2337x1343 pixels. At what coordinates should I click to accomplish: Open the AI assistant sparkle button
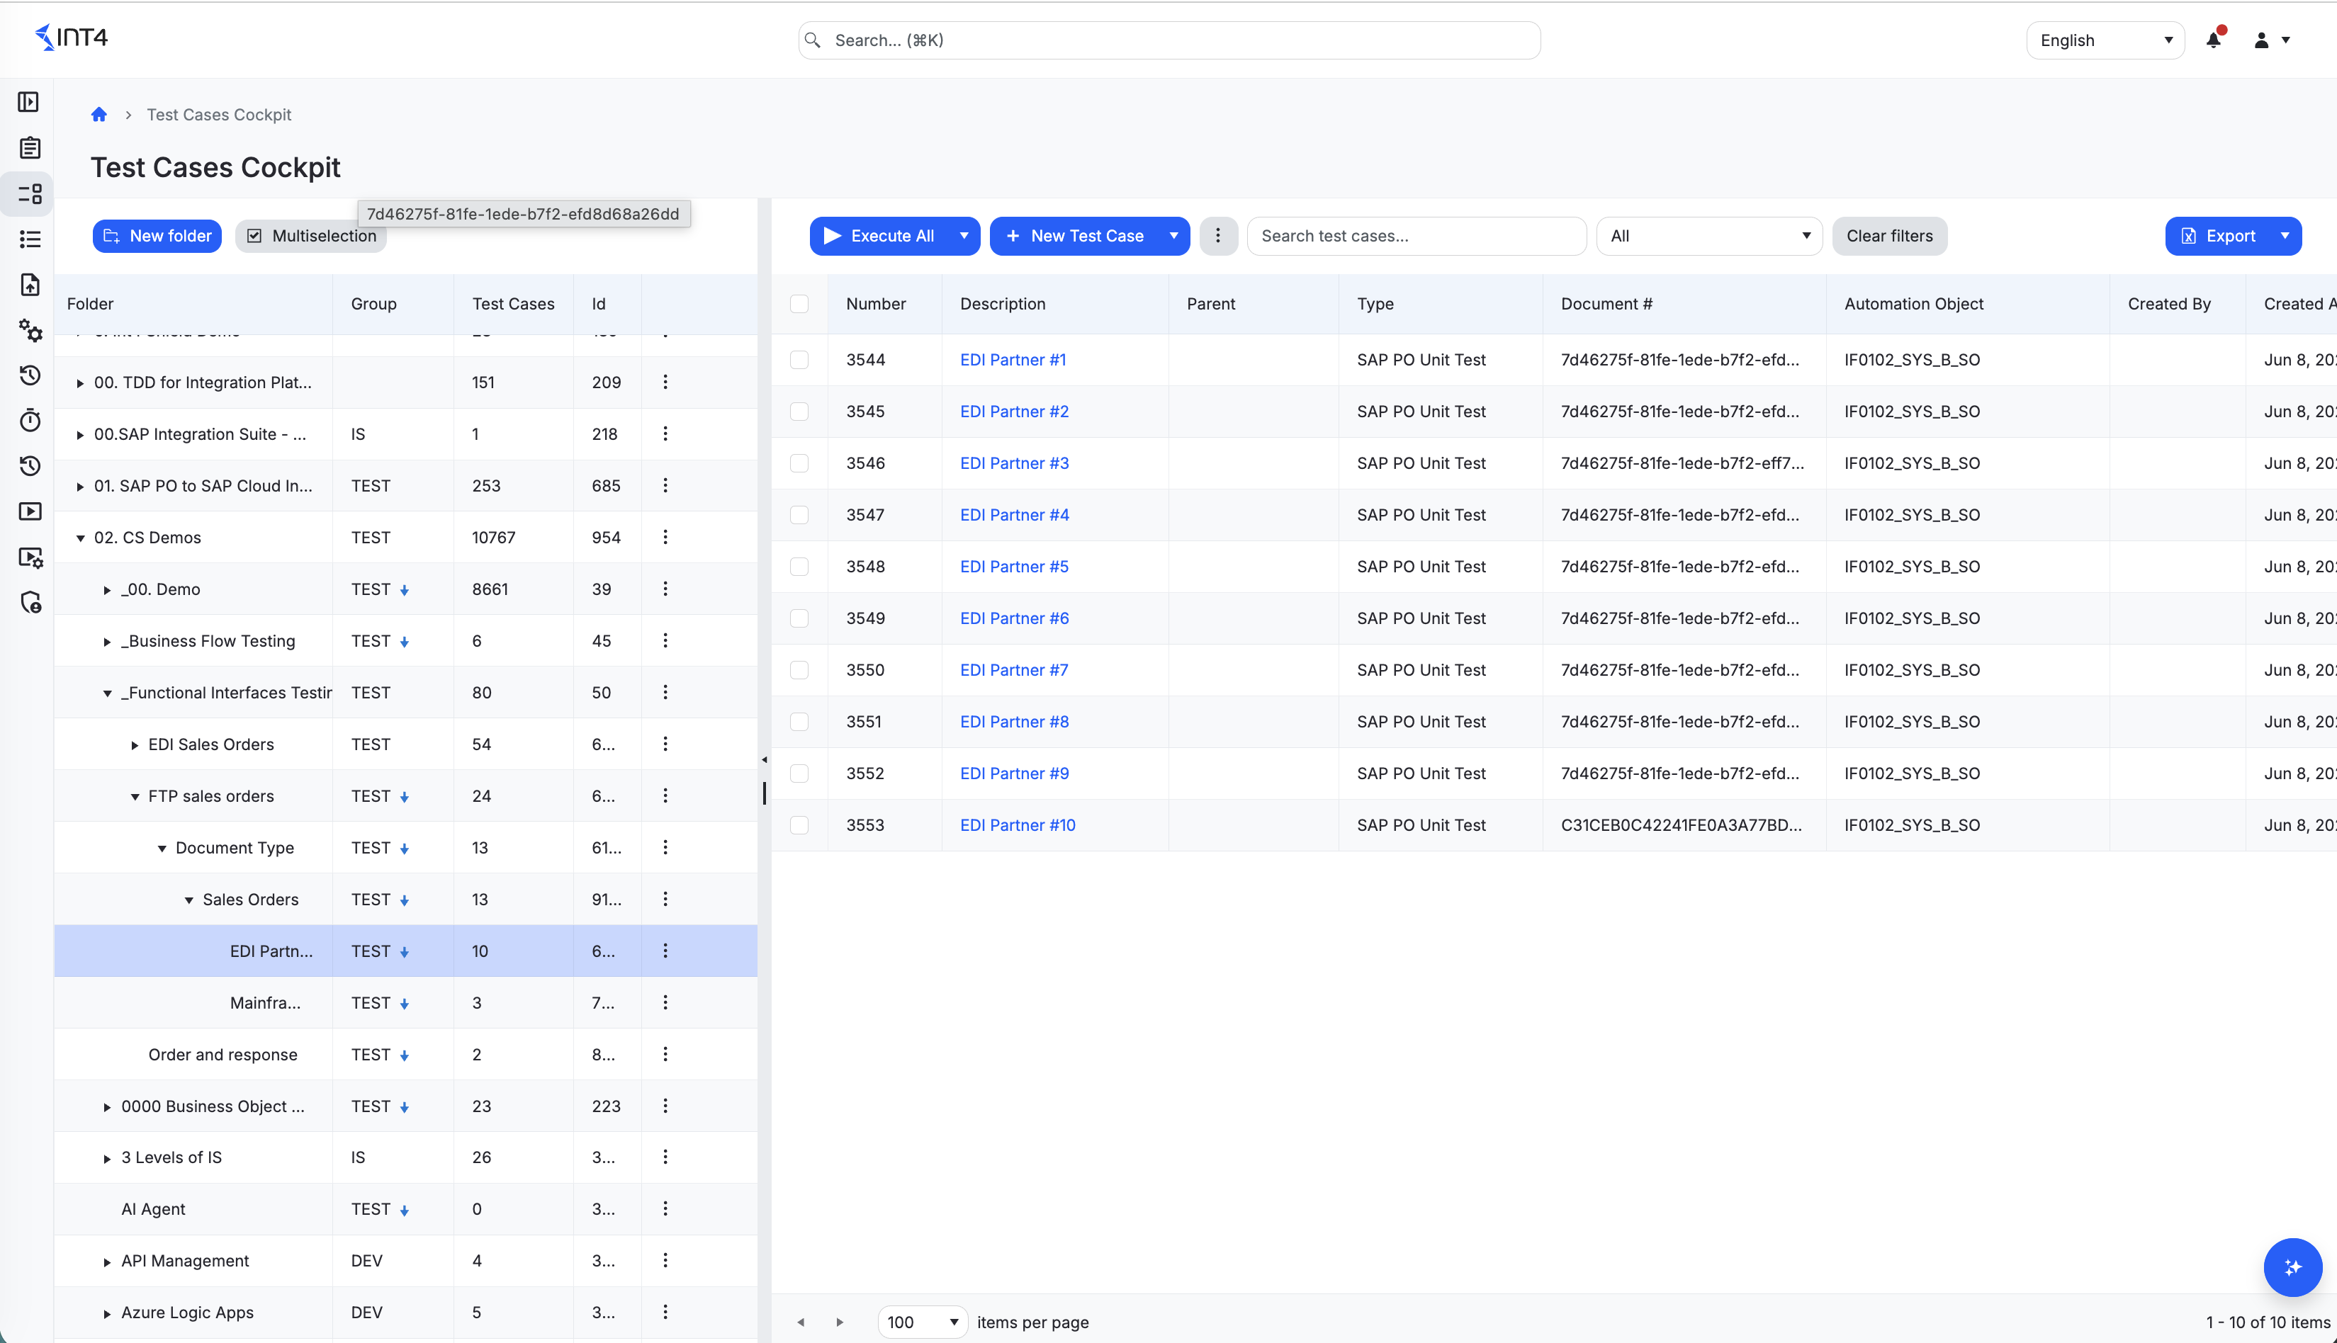tap(2292, 1266)
